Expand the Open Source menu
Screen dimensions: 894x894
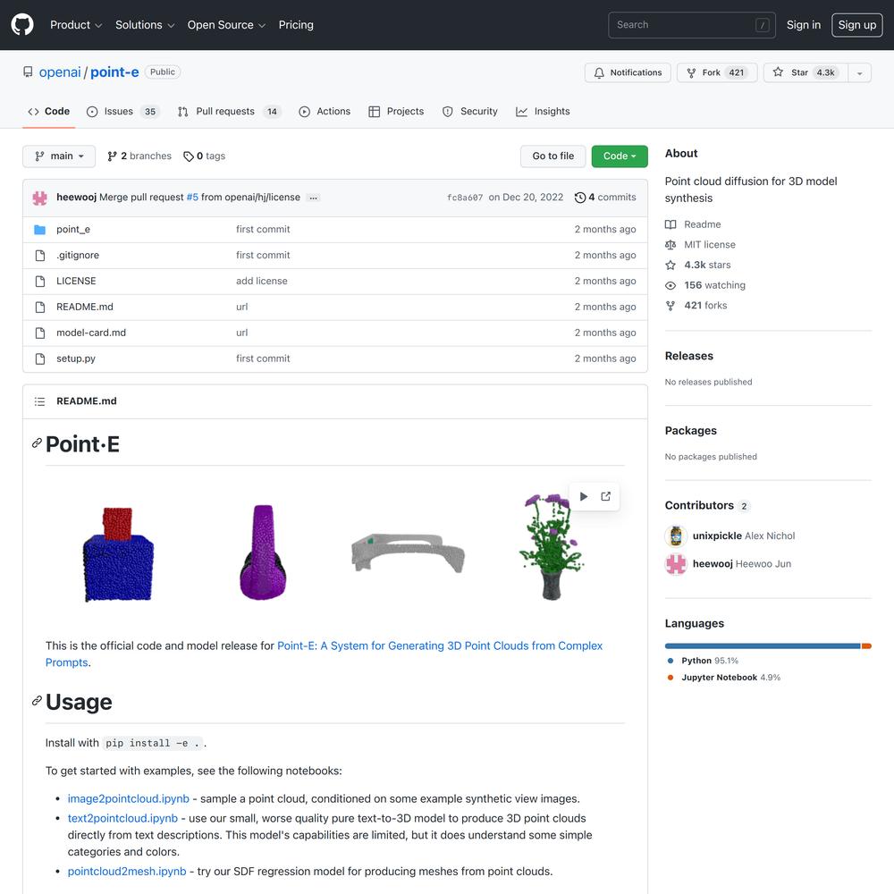click(x=226, y=25)
